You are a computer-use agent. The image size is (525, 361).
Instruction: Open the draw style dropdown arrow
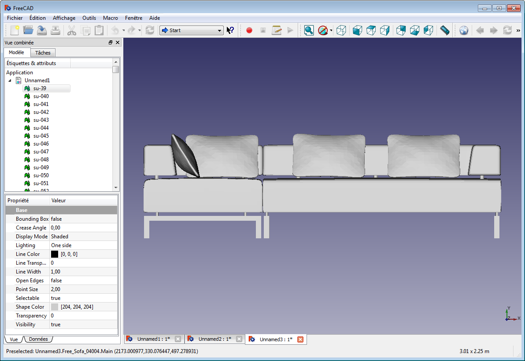click(330, 30)
